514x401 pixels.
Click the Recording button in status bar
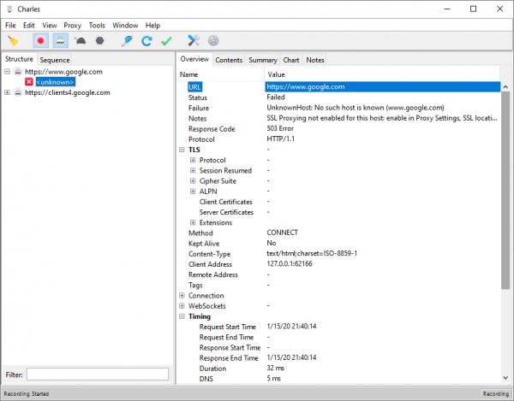click(x=496, y=394)
